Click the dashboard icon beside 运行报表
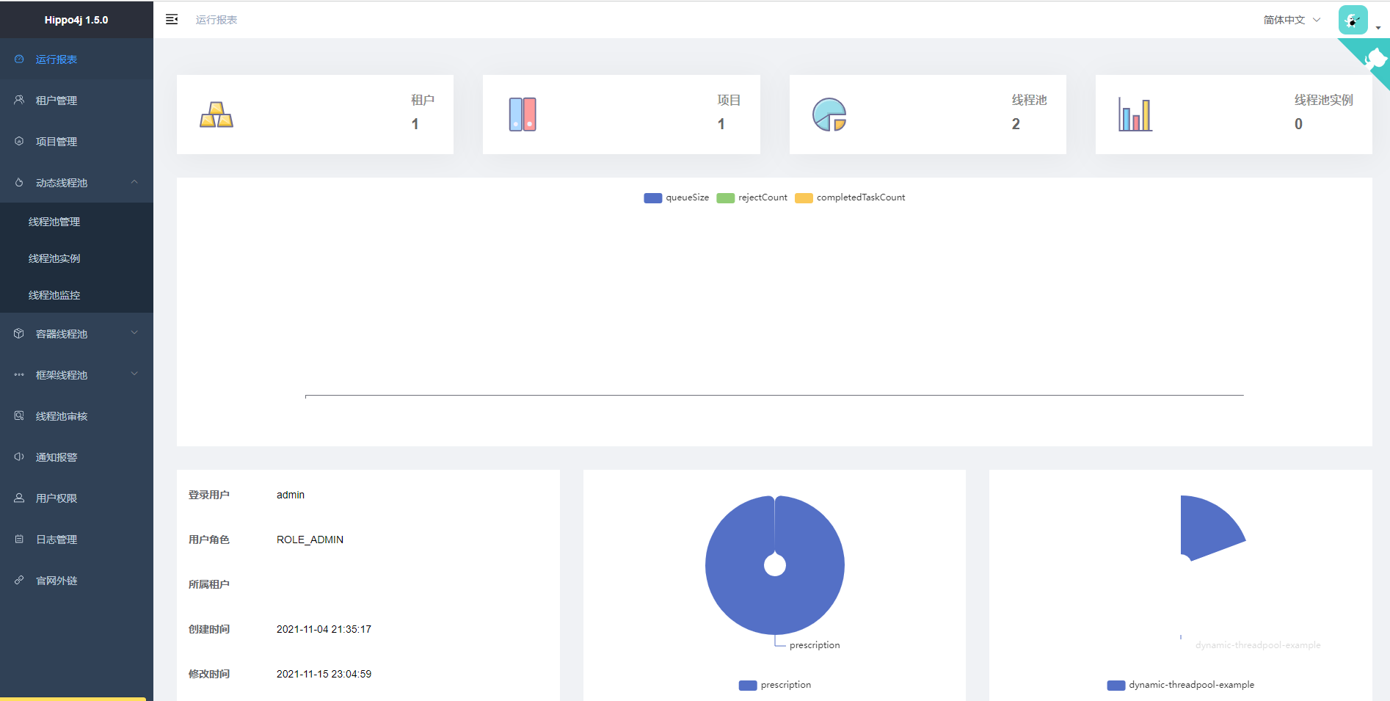This screenshot has width=1390, height=701. tap(19, 59)
